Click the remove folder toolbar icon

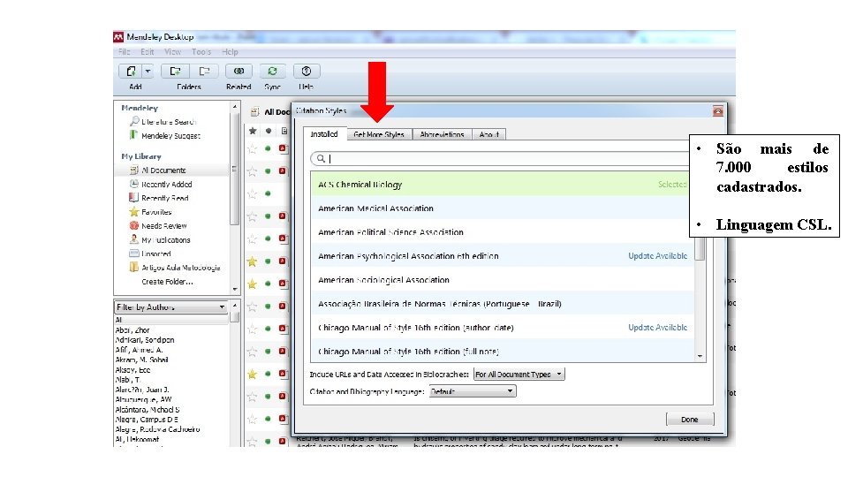coord(204,71)
